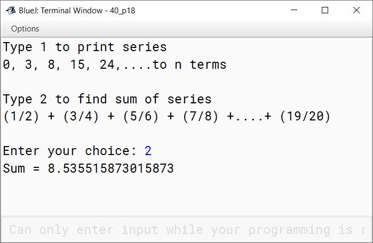Click the '(19/20)' term in output

coord(305,116)
